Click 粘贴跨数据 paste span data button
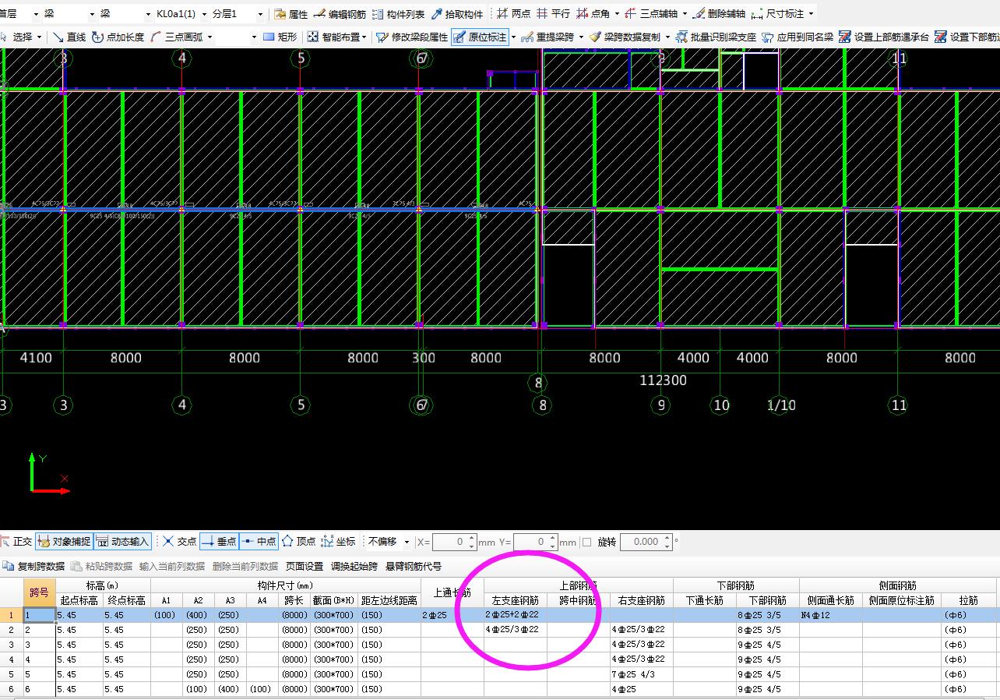This screenshot has height=700, width=1000. pos(101,566)
